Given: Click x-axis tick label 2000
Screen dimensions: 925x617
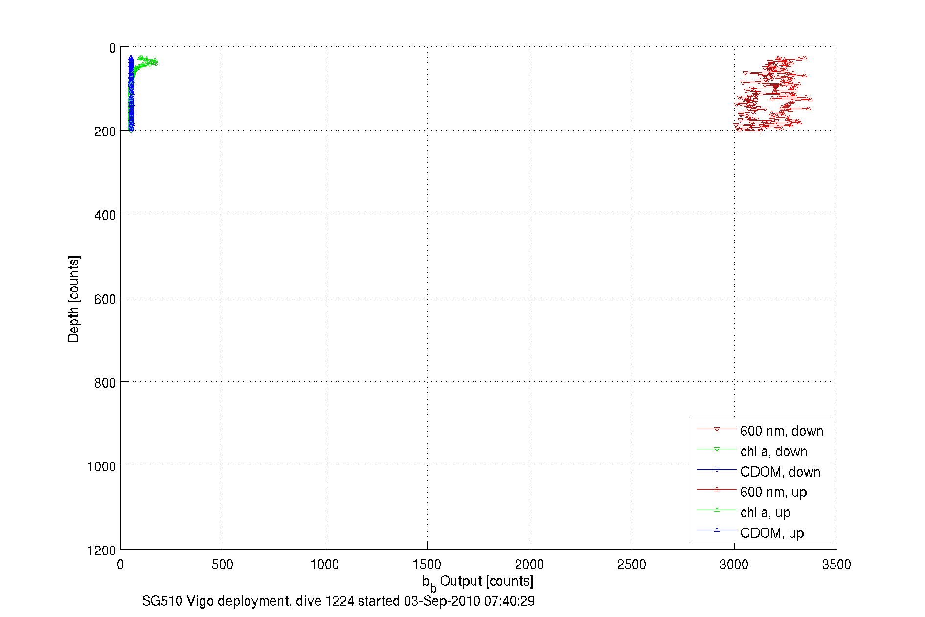Looking at the screenshot, I should (x=530, y=565).
